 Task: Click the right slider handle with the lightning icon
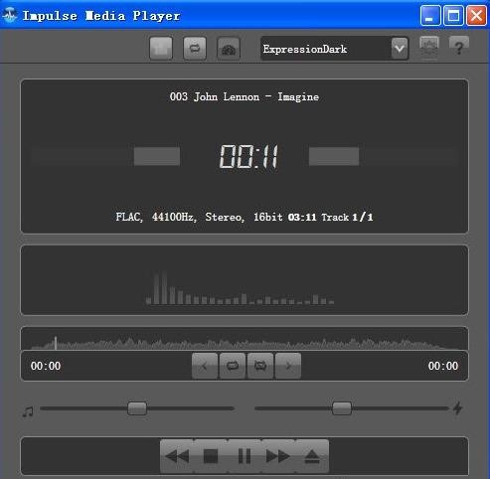click(x=342, y=408)
